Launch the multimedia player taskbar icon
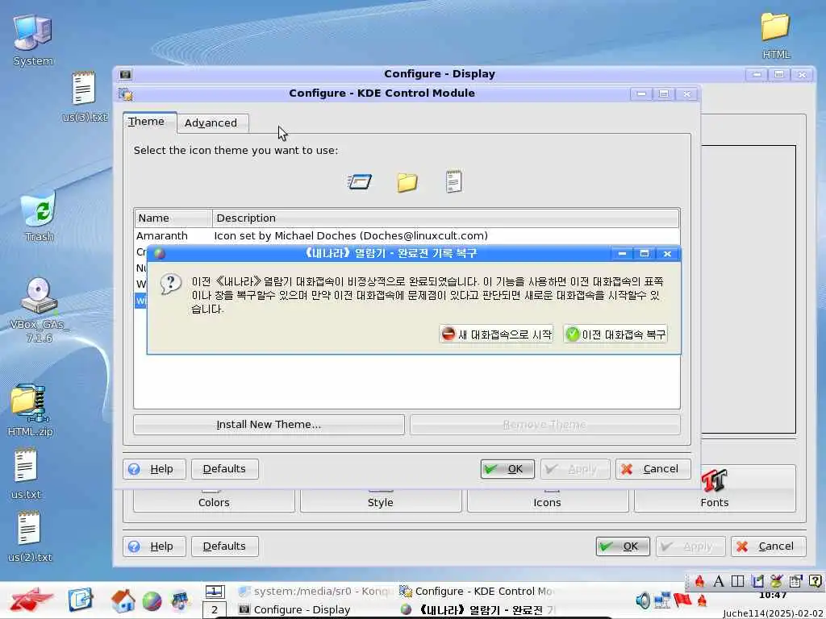826x619 pixels. pyautogui.click(x=180, y=601)
